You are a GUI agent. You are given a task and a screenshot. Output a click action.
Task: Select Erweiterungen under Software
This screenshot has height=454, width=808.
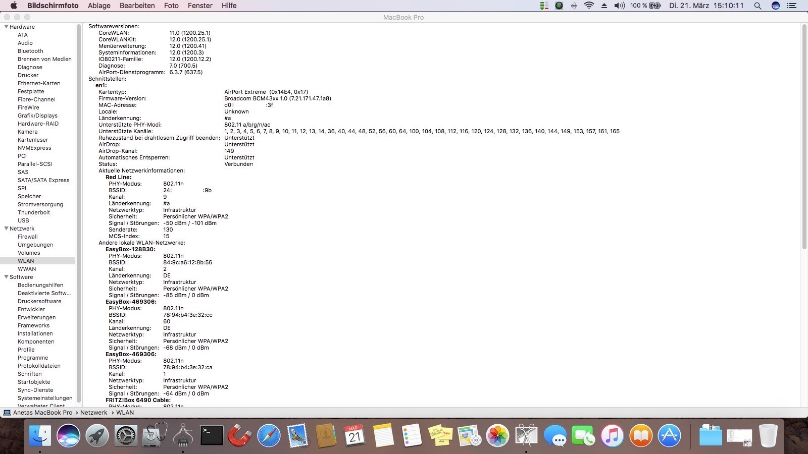[37, 317]
